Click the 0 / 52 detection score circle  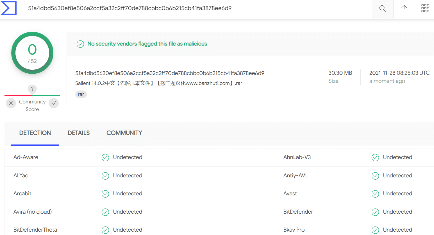click(x=32, y=53)
